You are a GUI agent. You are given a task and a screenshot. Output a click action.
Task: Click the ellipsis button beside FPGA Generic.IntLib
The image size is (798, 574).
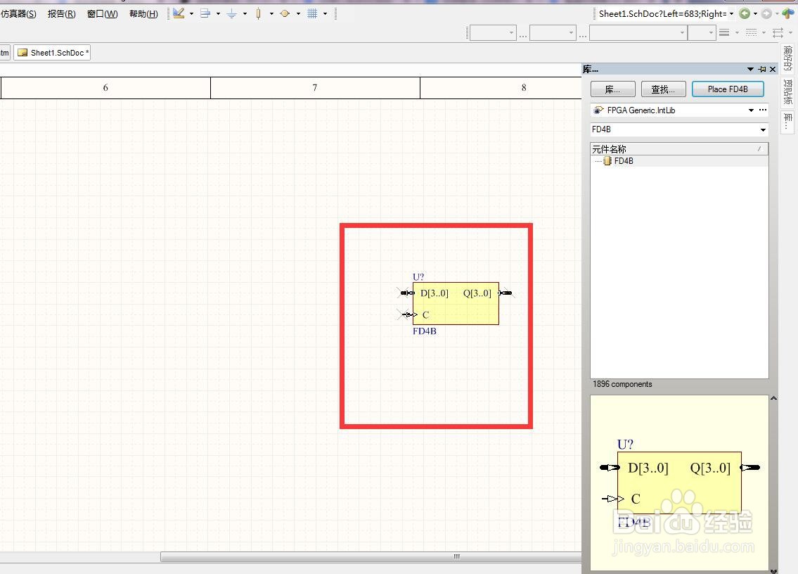(x=762, y=110)
